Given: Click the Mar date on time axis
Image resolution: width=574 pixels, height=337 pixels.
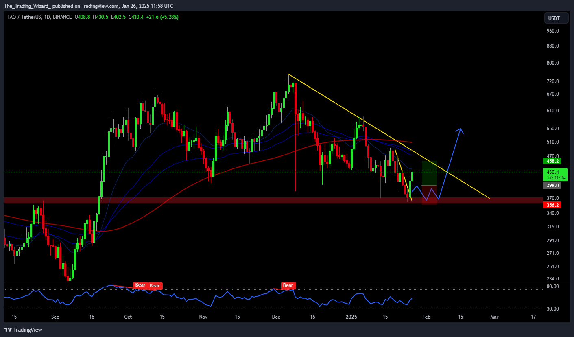Looking at the screenshot, I should [x=494, y=317].
